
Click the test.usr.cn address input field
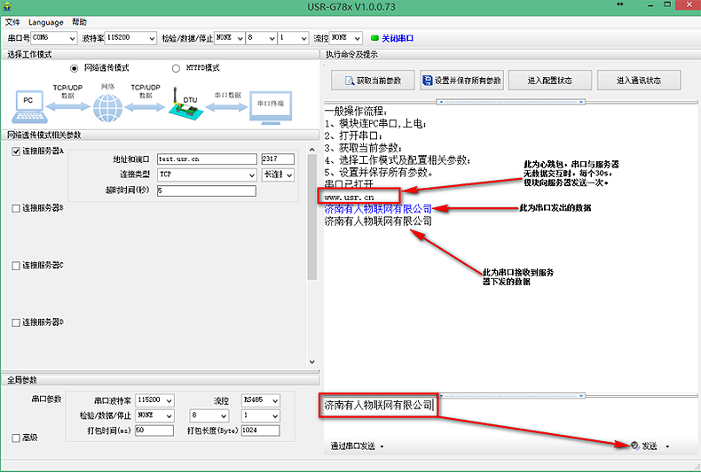206,159
